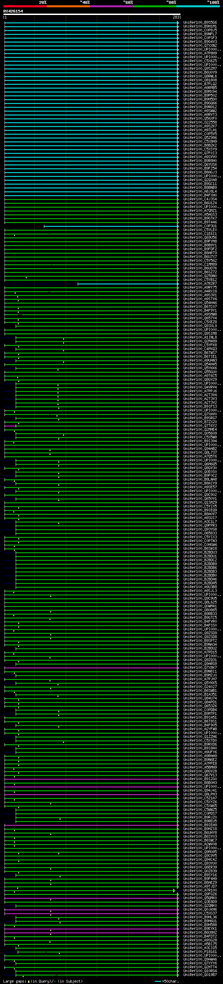Click the UniRef100_Q6ER39 label

pos(200,867)
